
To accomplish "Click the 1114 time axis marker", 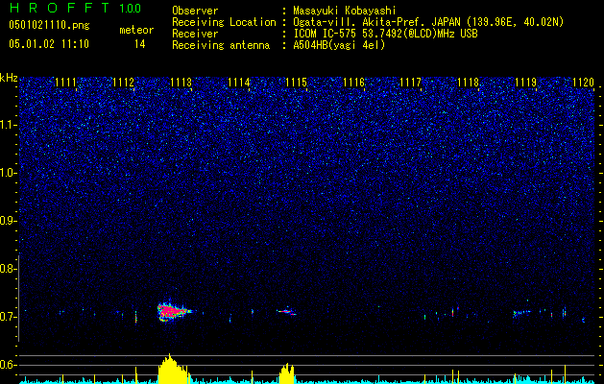I will click(x=238, y=82).
